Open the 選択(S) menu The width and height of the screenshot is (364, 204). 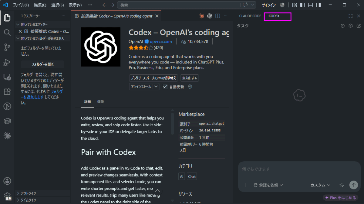[58, 5]
